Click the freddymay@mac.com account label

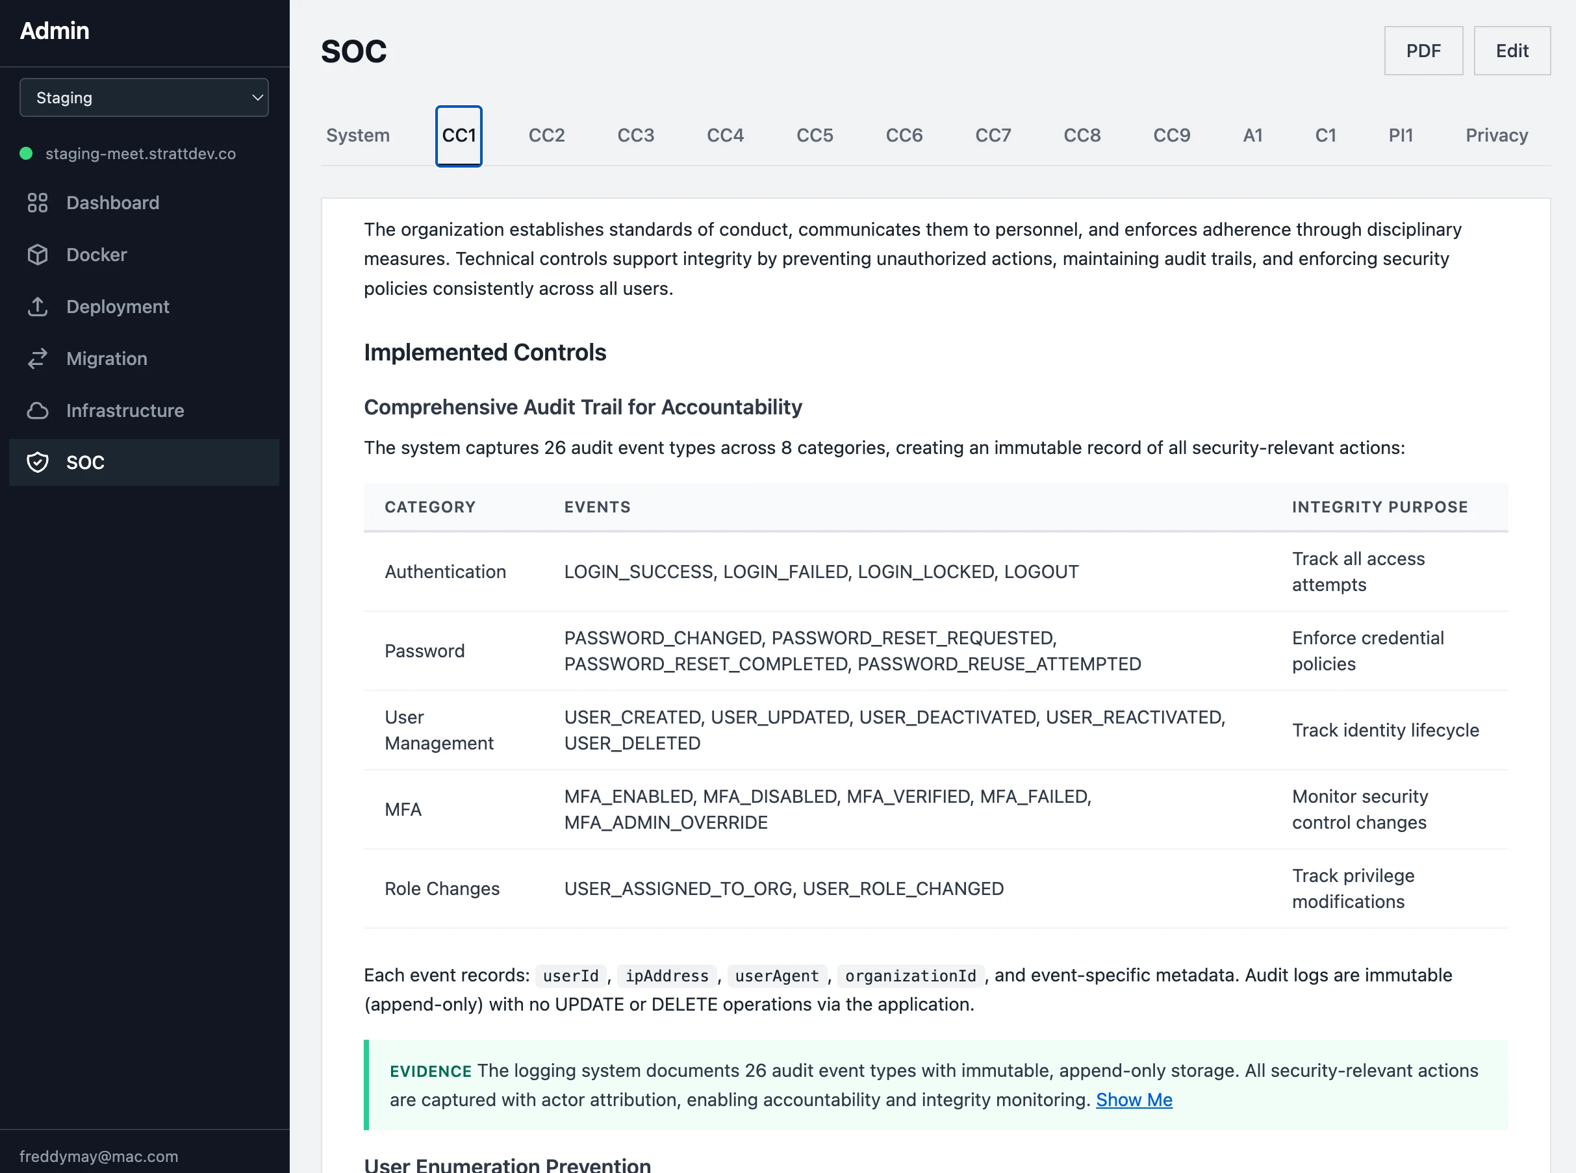99,1156
